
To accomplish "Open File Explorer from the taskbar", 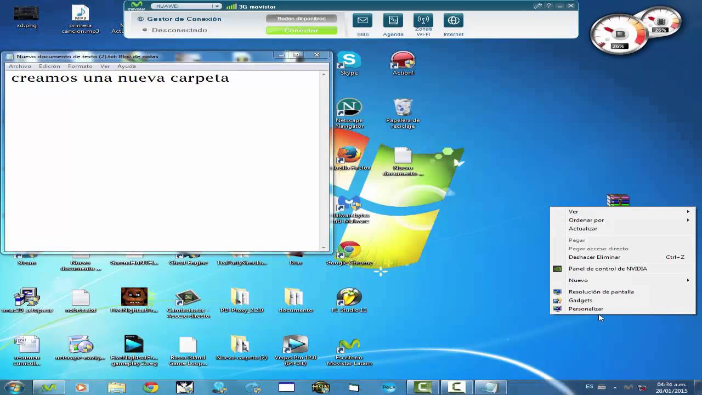I will pos(116,387).
